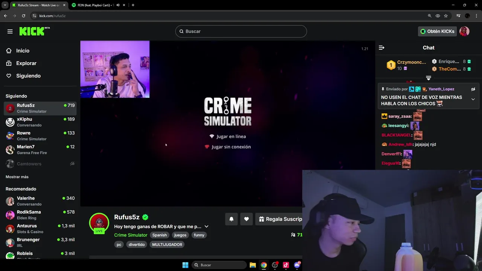The image size is (482, 271).
Task: Open Antaurus's Slots & Casino stream
Action: 40,228
